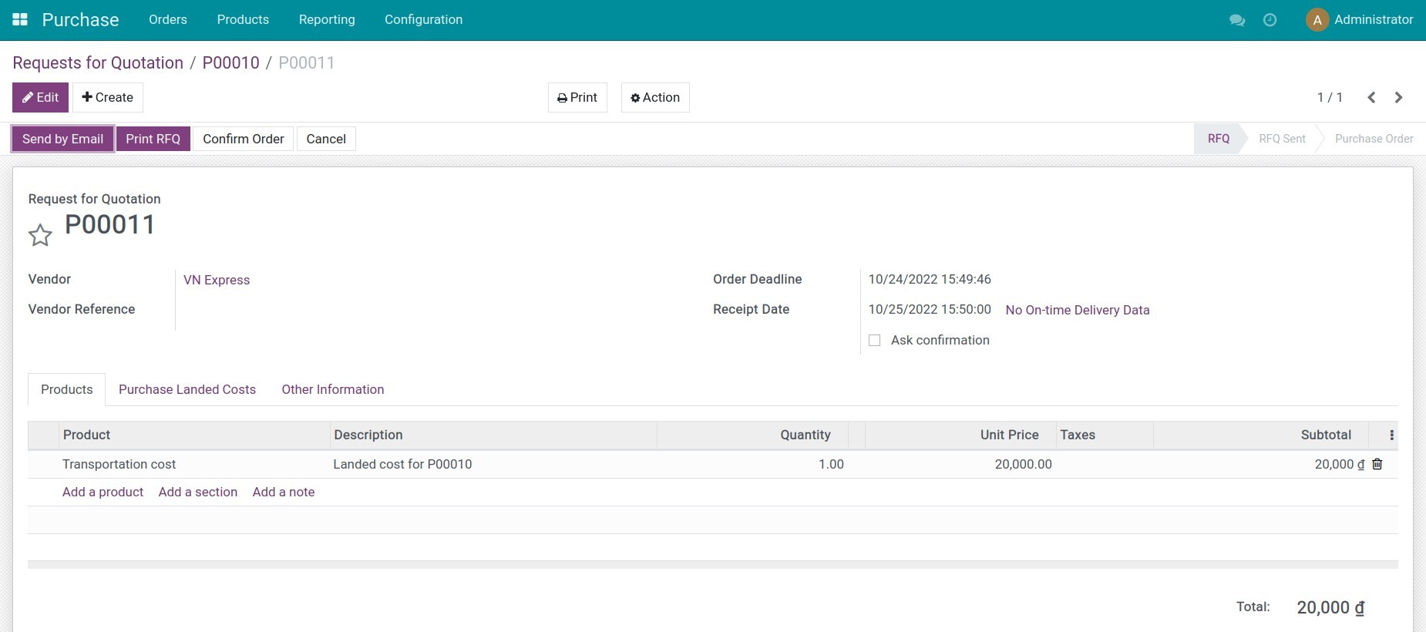Click Send by Email button
Image resolution: width=1426 pixels, height=632 pixels.
[62, 139]
